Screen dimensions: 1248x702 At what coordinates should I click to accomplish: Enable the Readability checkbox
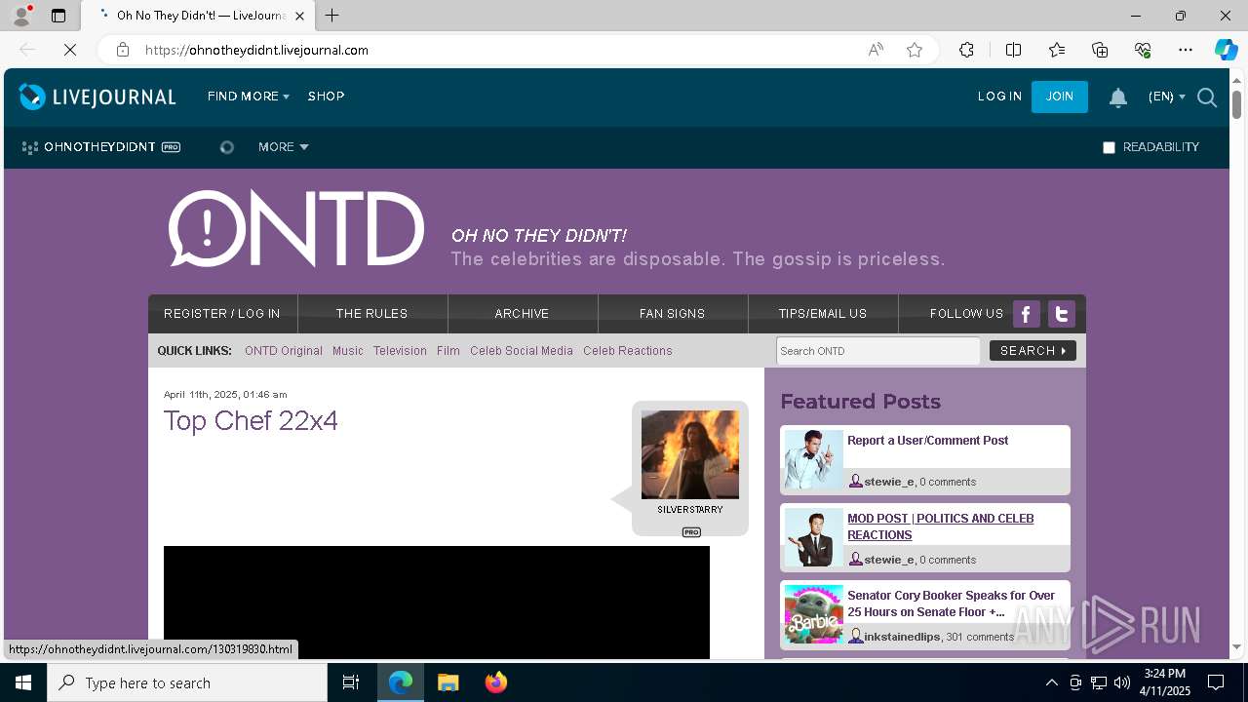point(1109,147)
